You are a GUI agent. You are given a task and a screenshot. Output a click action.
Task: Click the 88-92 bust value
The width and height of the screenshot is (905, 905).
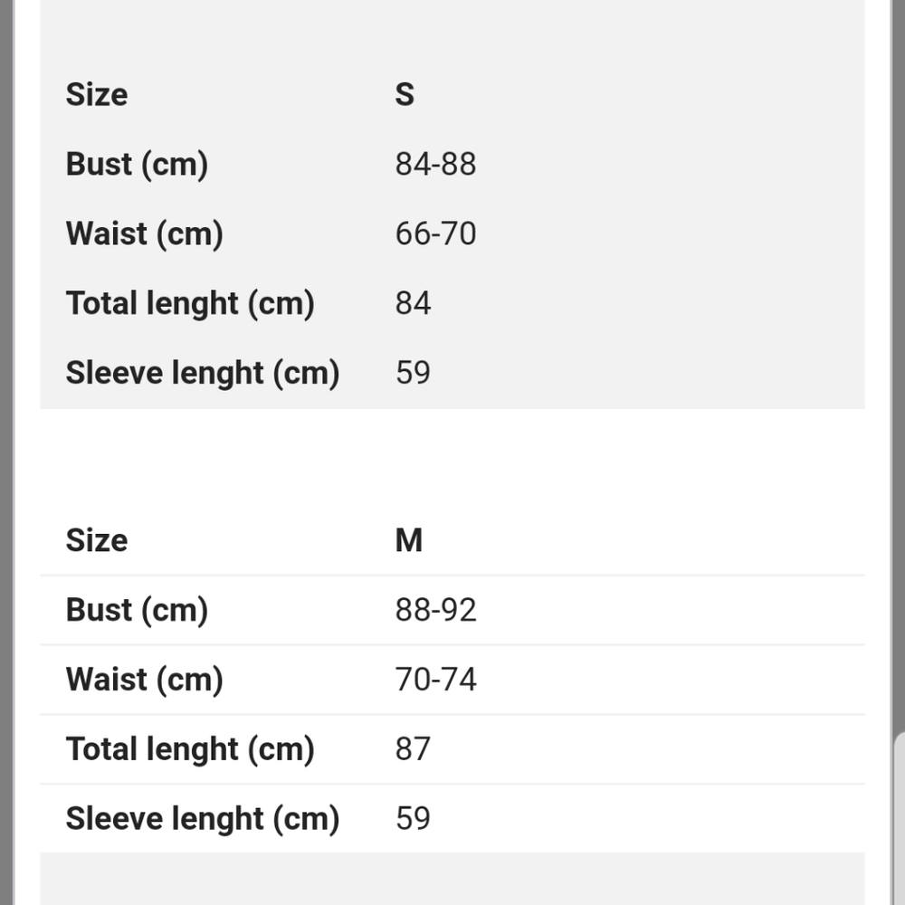coord(436,610)
